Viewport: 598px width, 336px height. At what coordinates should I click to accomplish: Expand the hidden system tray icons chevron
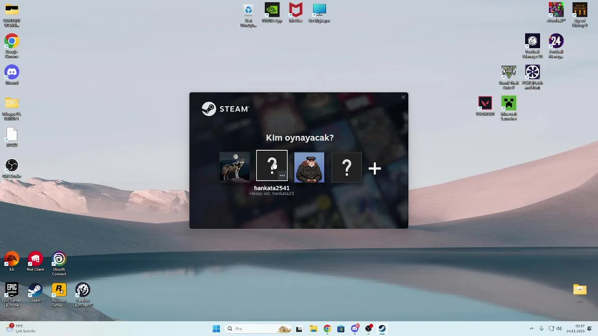coord(531,329)
